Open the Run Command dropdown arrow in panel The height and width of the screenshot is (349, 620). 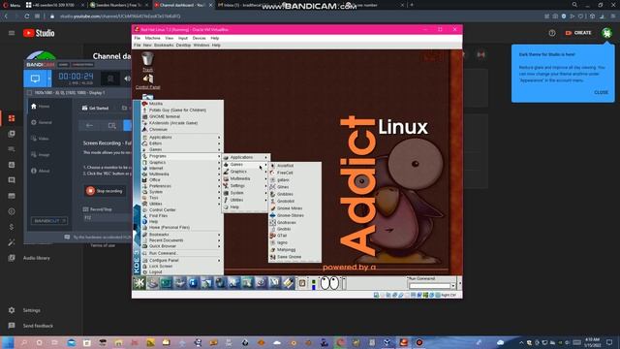(453, 286)
